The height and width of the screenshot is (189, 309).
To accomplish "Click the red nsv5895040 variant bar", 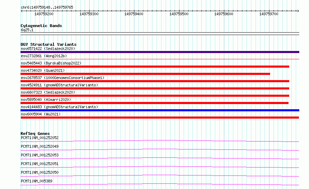I will coord(154,103).
